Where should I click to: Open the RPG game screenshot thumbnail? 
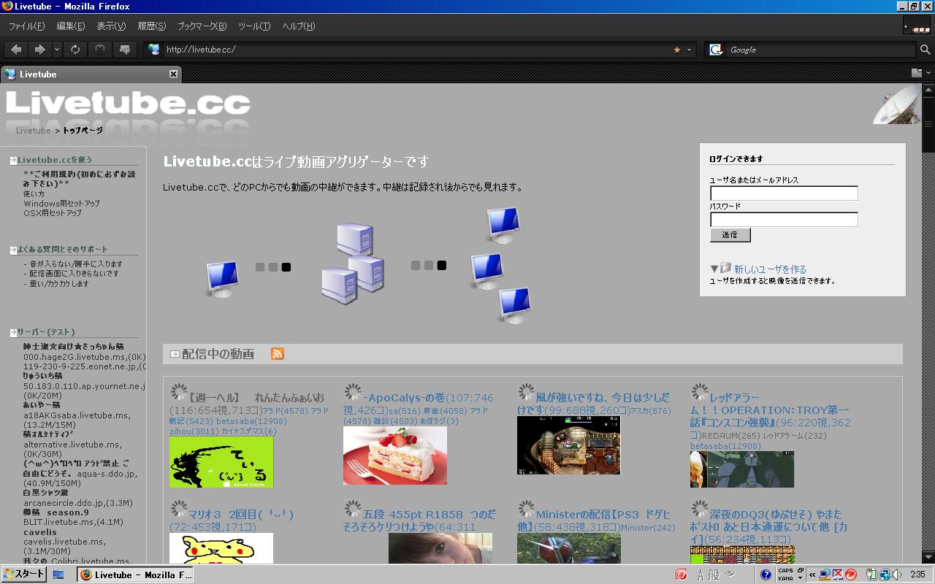pyautogui.click(x=568, y=445)
